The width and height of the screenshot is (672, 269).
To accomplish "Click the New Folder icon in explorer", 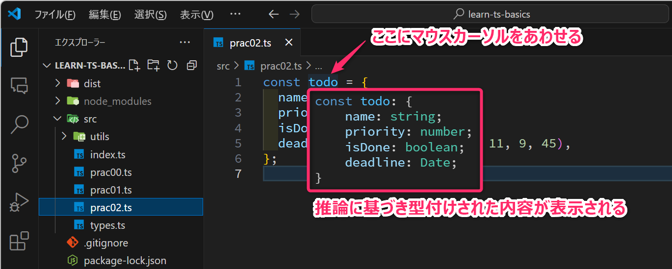I will click(x=154, y=65).
